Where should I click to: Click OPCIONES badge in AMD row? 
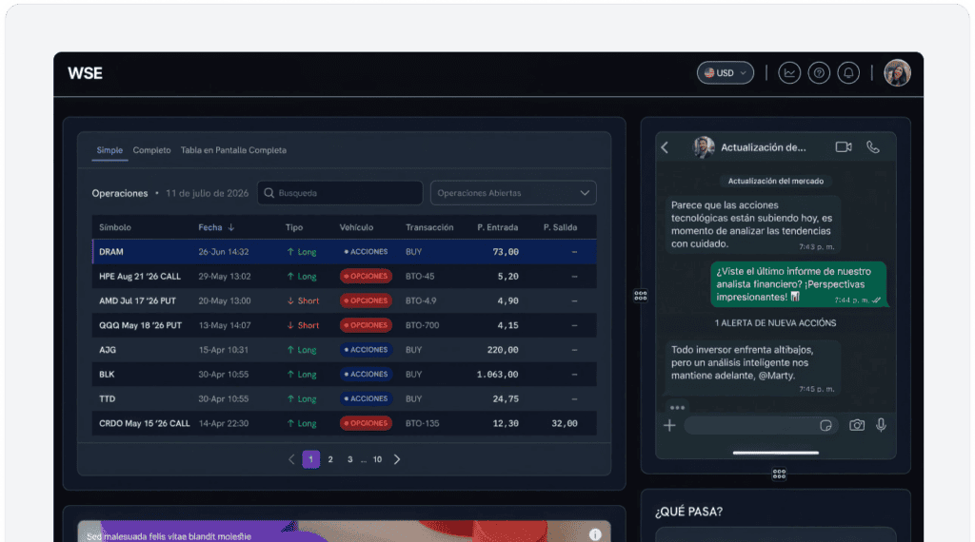366,300
